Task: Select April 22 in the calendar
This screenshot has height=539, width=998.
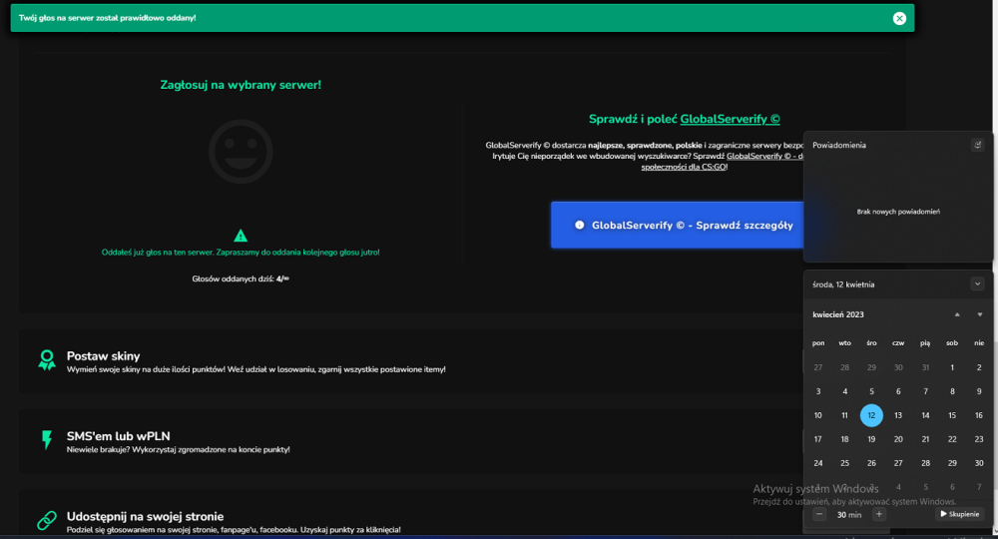Action: (x=952, y=439)
